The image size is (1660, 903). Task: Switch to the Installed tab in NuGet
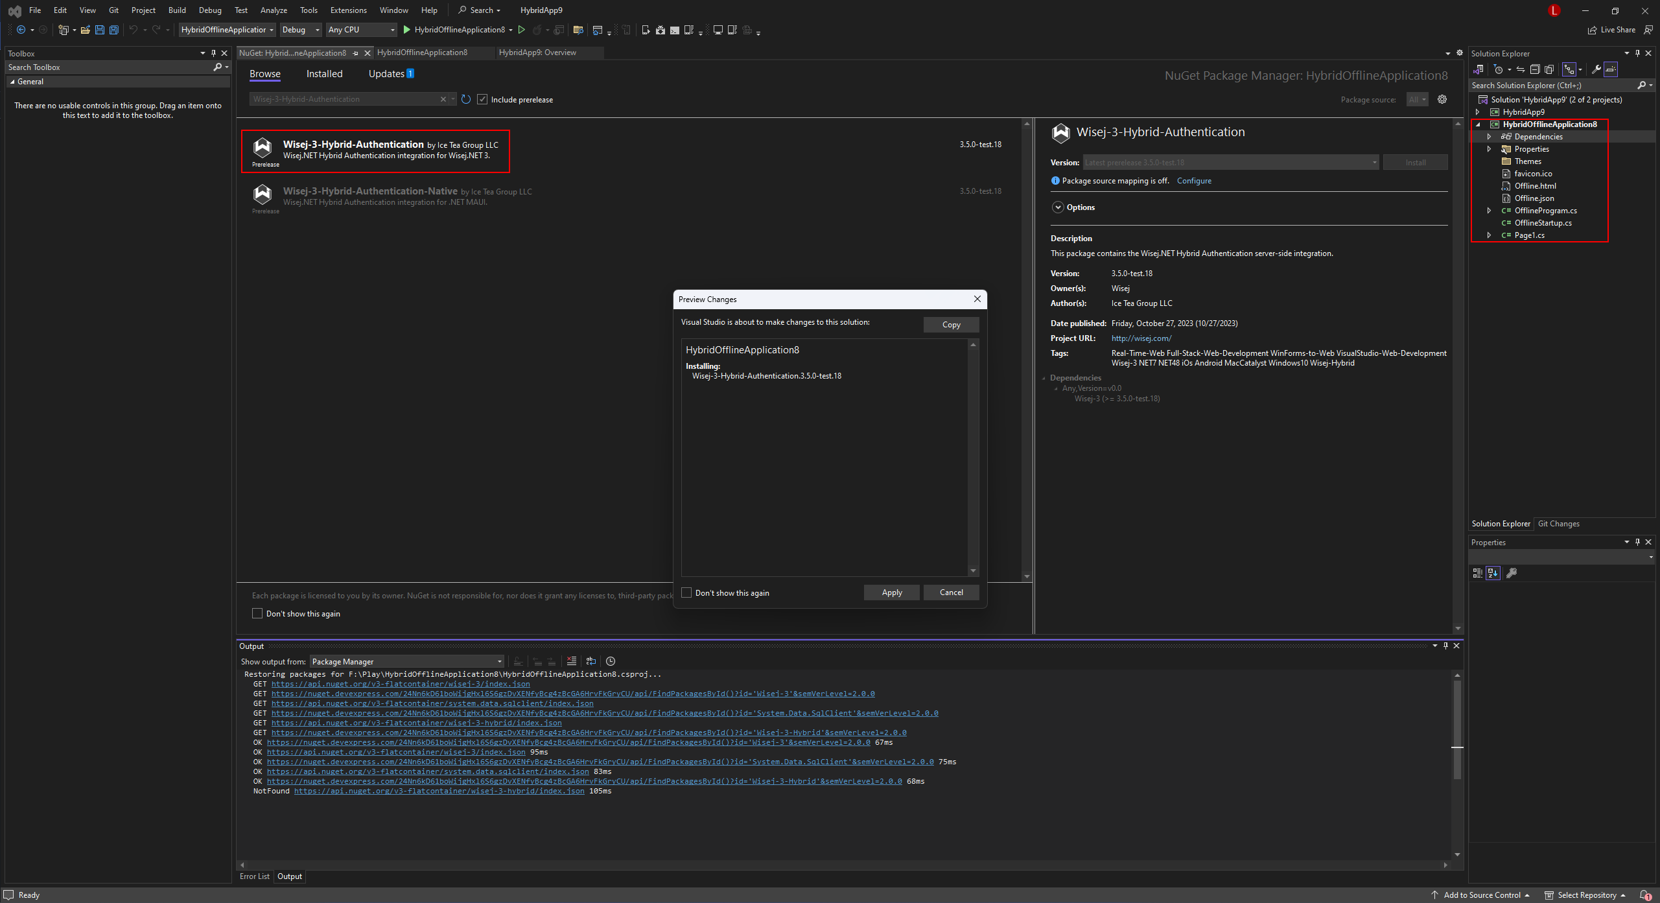pos(324,74)
